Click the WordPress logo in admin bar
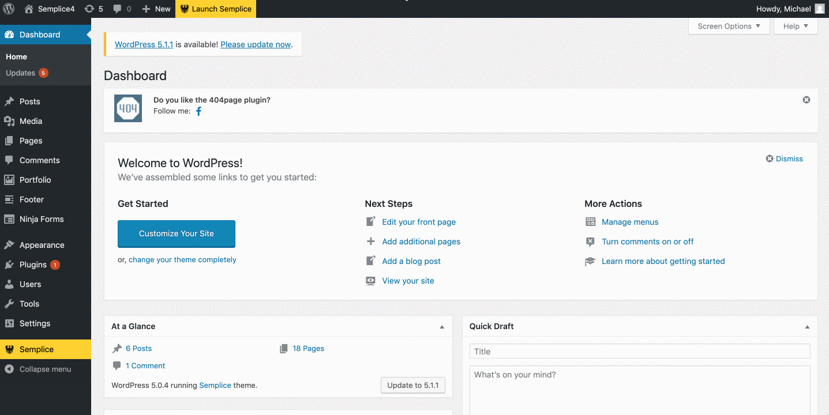Screen dimensions: 829x415 [9, 9]
